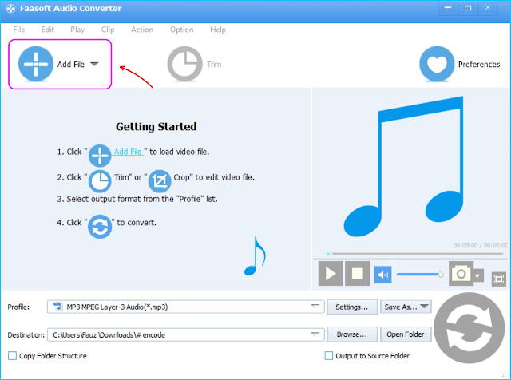The height and width of the screenshot is (380, 511).
Task: Click the Settings... button
Action: click(352, 307)
